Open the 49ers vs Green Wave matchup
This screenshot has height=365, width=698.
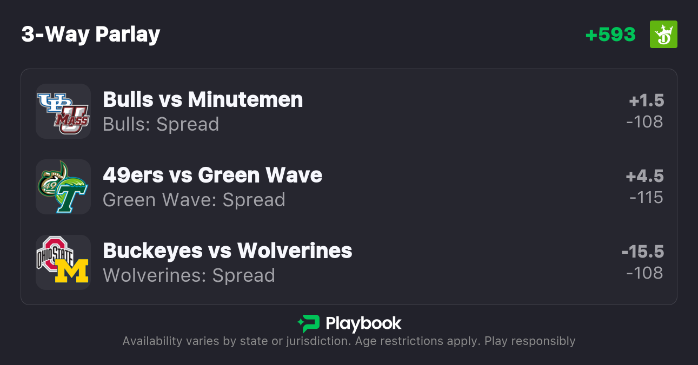pos(212,175)
